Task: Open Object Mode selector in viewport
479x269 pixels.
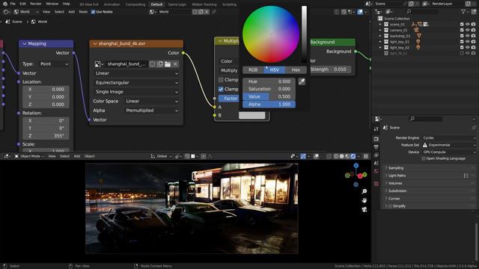Action: point(29,156)
